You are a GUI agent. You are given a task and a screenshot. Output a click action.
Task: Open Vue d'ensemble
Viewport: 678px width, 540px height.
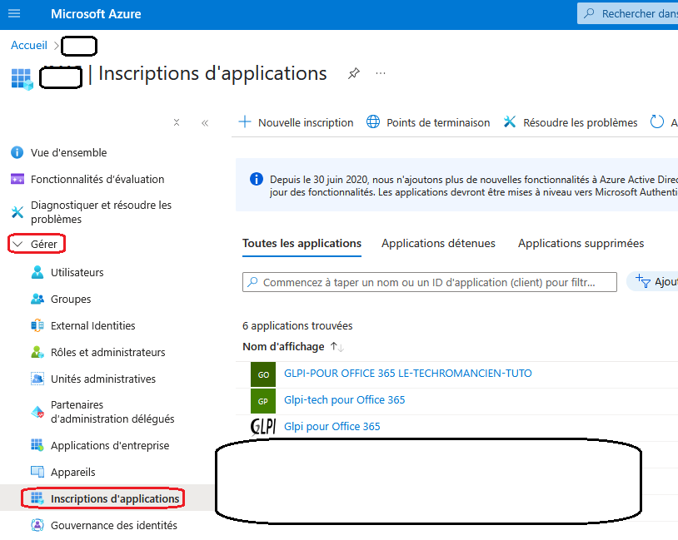69,152
